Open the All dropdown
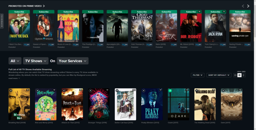Image resolution: width=256 pixels, height=130 pixels. coord(15,61)
